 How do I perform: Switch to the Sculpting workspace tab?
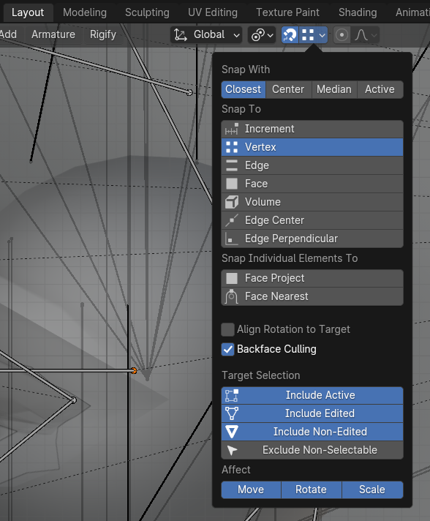(x=147, y=12)
